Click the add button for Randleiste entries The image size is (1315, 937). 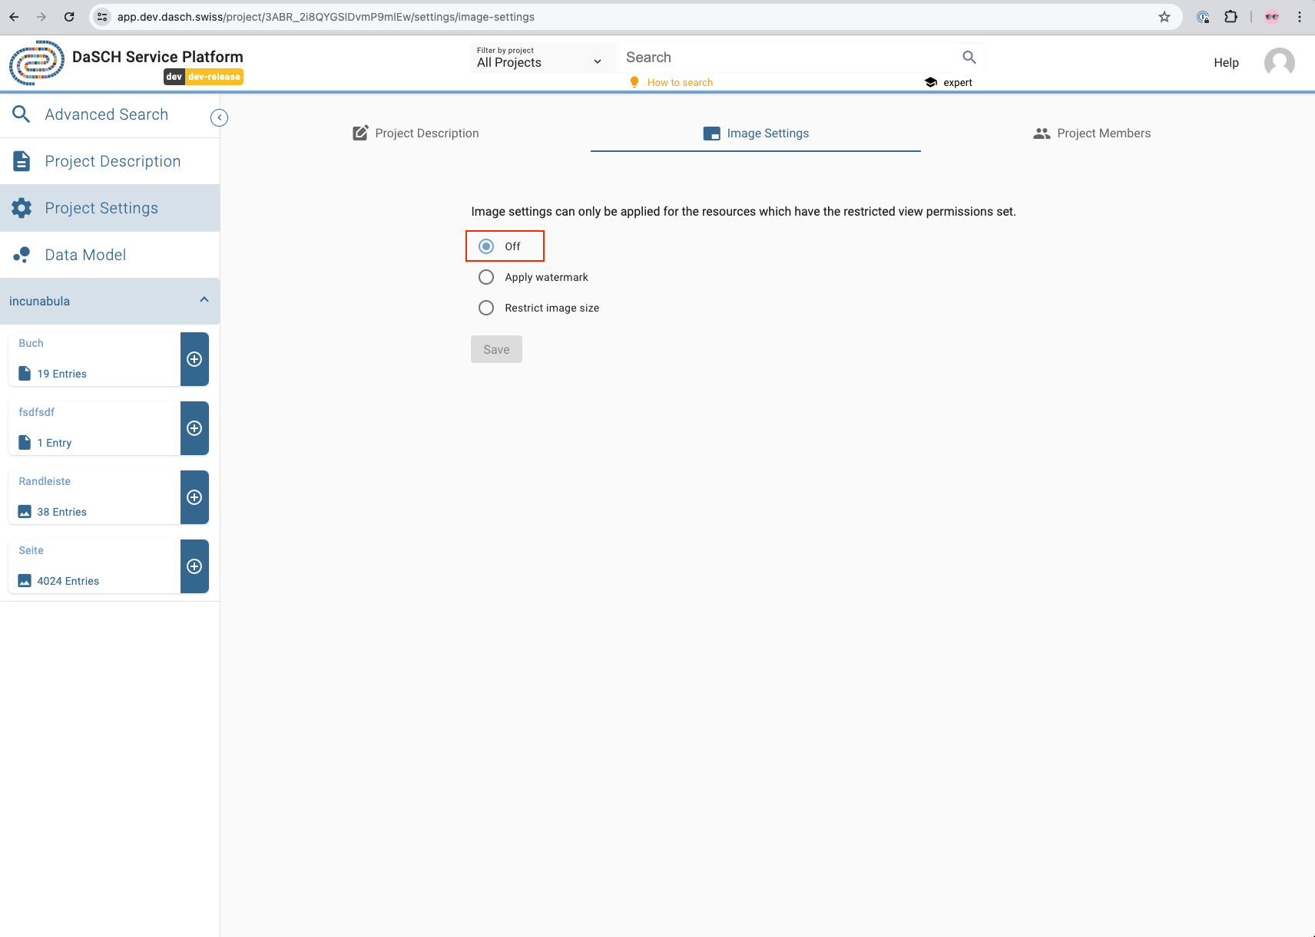(x=194, y=497)
